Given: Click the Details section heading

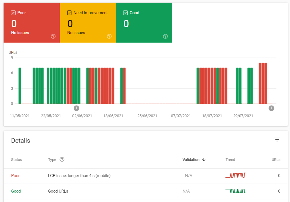Looking at the screenshot, I should pos(20,141).
